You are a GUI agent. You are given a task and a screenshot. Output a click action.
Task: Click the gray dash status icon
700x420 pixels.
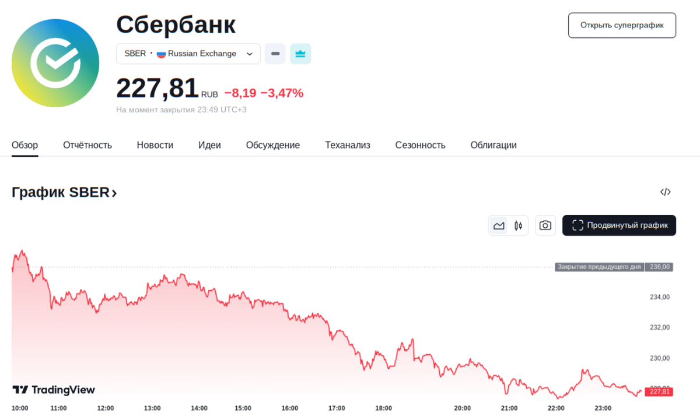tap(275, 54)
